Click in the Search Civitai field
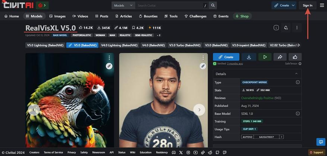Screen dimensions: 327x156 point(169,6)
